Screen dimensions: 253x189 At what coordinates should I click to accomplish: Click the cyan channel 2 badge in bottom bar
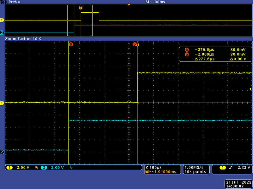[43, 168]
